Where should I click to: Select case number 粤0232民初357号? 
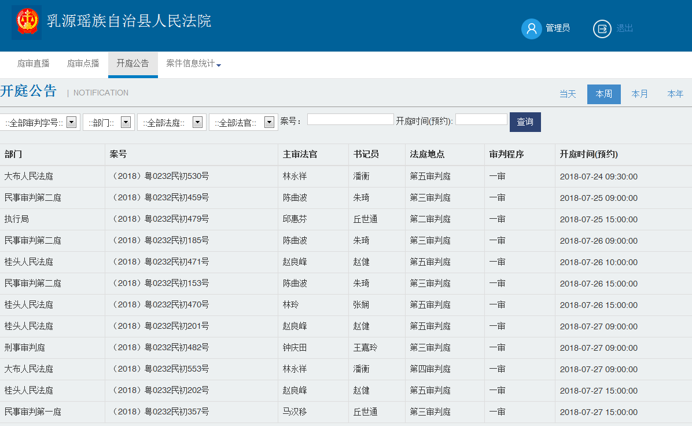(160, 412)
